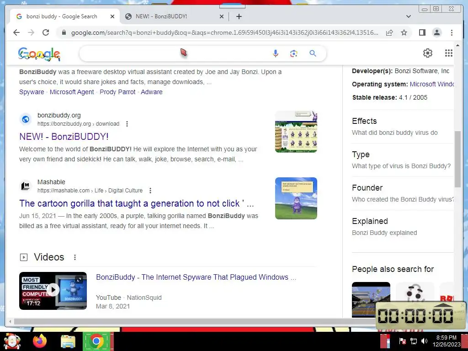Open NEW! - BonziBUDDY! search result
The width and height of the screenshot is (468, 351).
point(64,137)
